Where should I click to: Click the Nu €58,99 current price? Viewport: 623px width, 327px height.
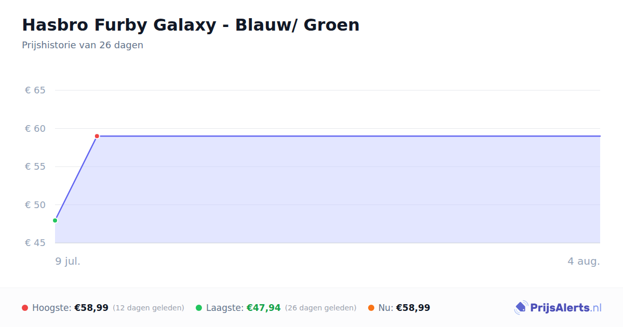413,308
